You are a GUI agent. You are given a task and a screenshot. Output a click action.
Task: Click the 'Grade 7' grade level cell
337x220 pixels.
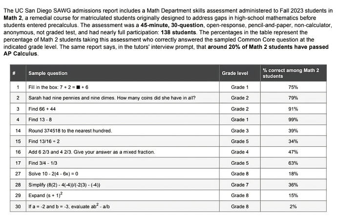240,185
